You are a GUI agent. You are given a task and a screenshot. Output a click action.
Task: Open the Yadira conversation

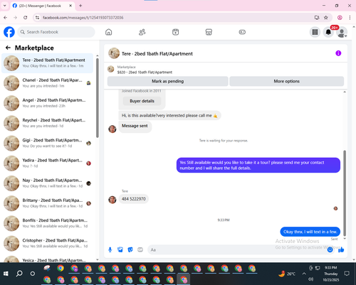click(47, 163)
